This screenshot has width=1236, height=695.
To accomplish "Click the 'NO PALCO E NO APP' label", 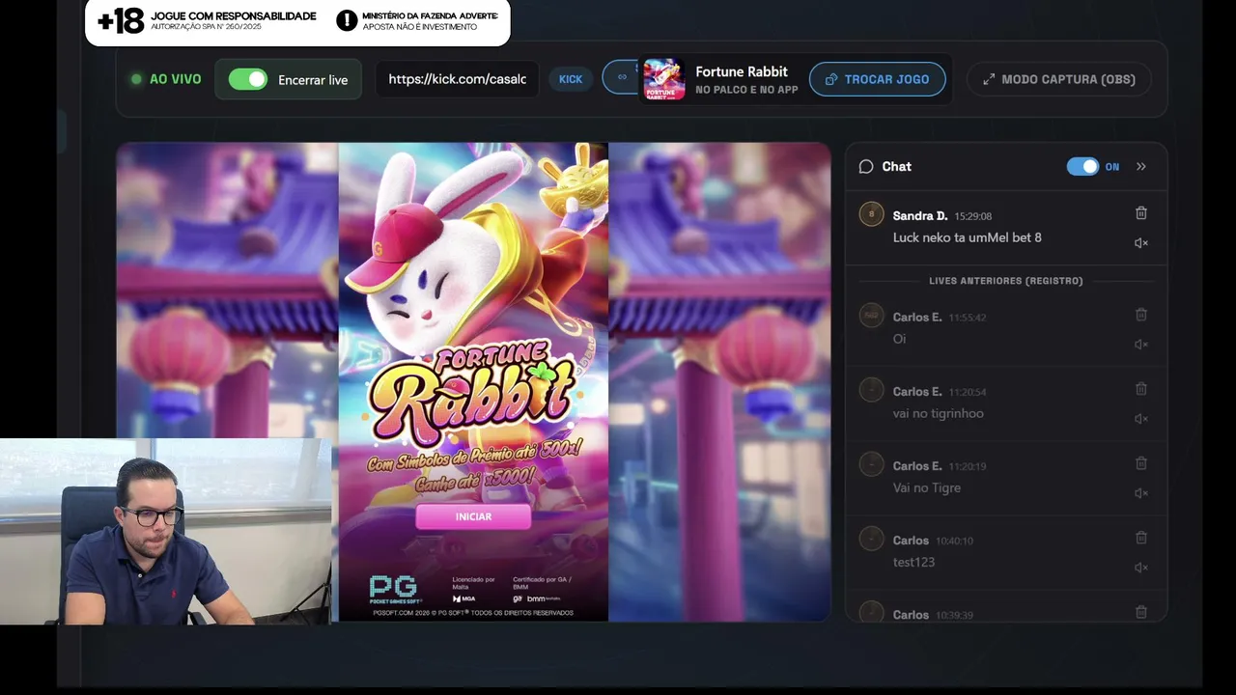I will [746, 90].
